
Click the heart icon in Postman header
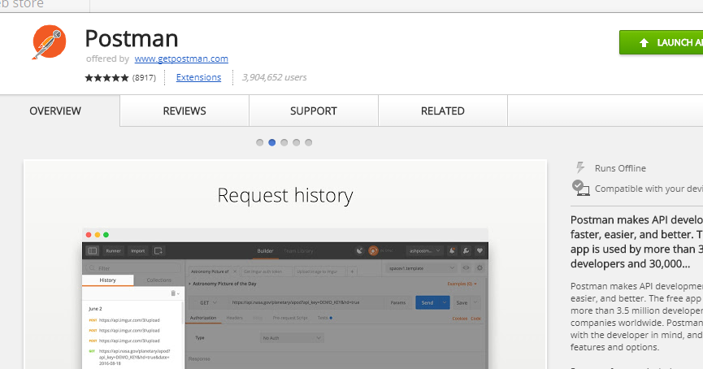(480, 251)
